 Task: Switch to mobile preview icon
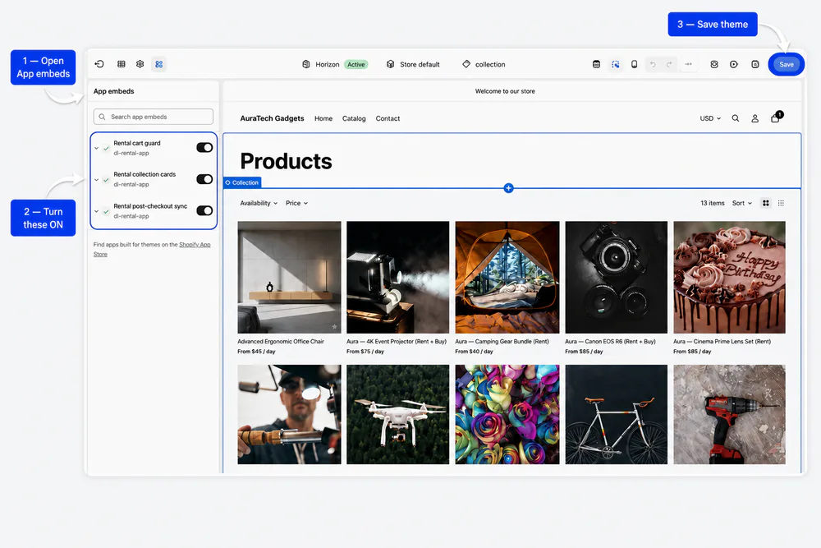pyautogui.click(x=634, y=64)
